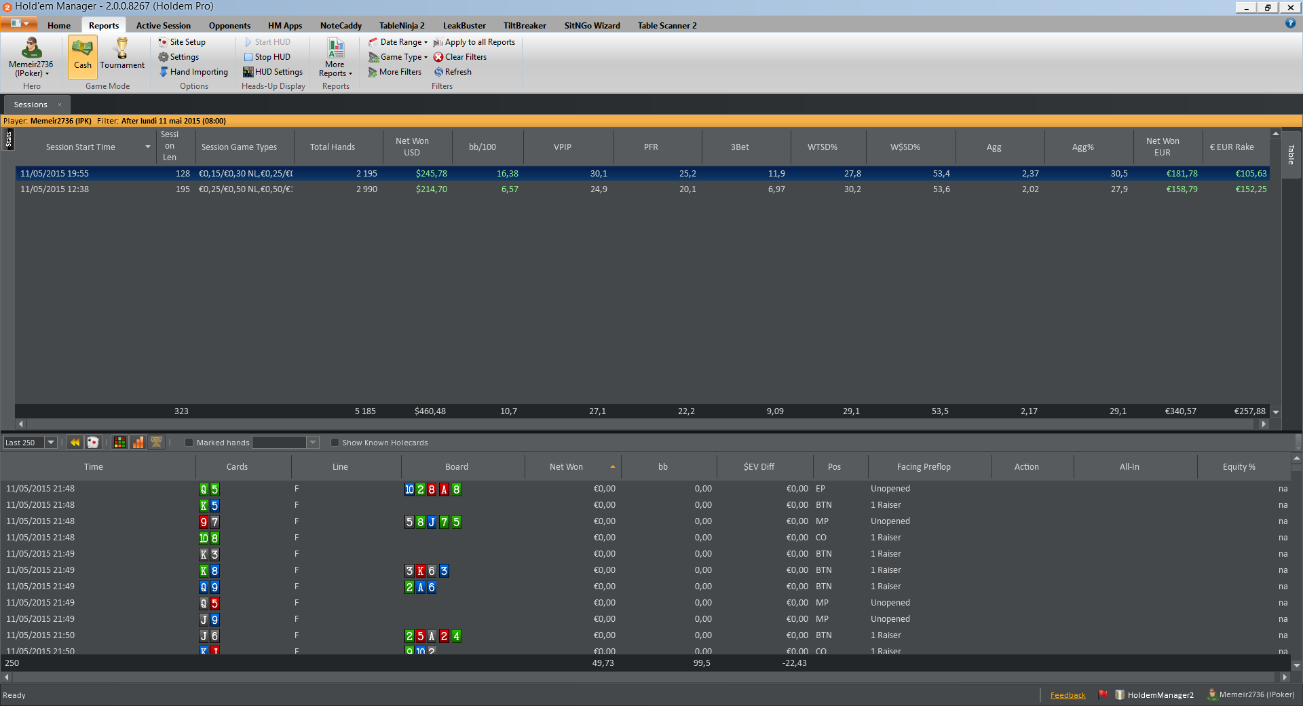
Task: Open the NoteCaddy tab
Action: (341, 26)
